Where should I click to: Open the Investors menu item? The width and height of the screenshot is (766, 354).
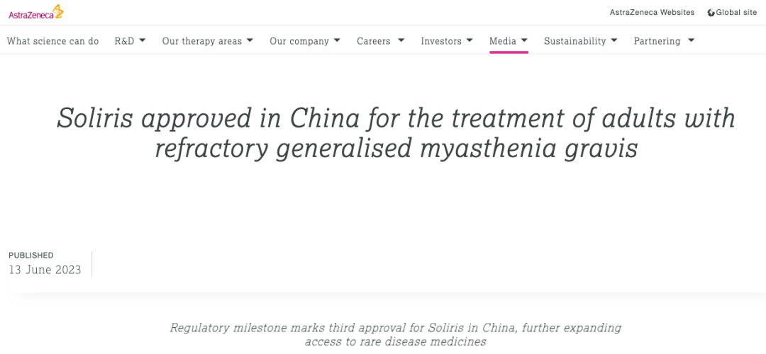coord(441,42)
